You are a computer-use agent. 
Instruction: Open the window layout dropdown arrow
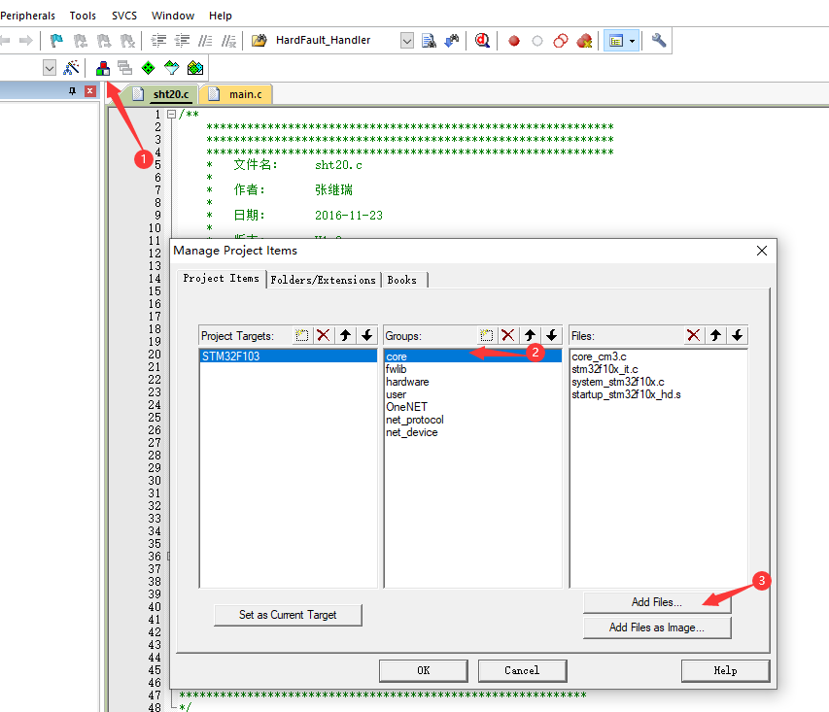click(x=633, y=41)
